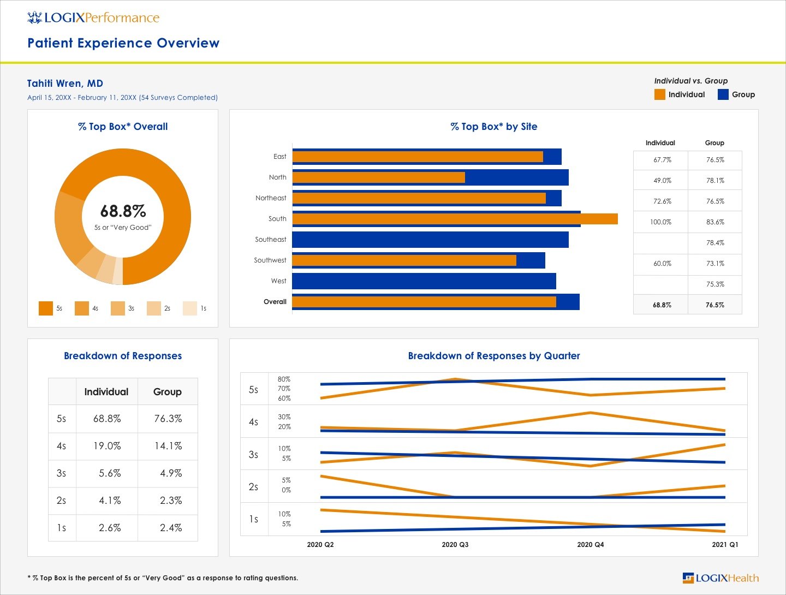Click the 1s legend marker below donut chart
The width and height of the screenshot is (786, 595).
point(189,308)
